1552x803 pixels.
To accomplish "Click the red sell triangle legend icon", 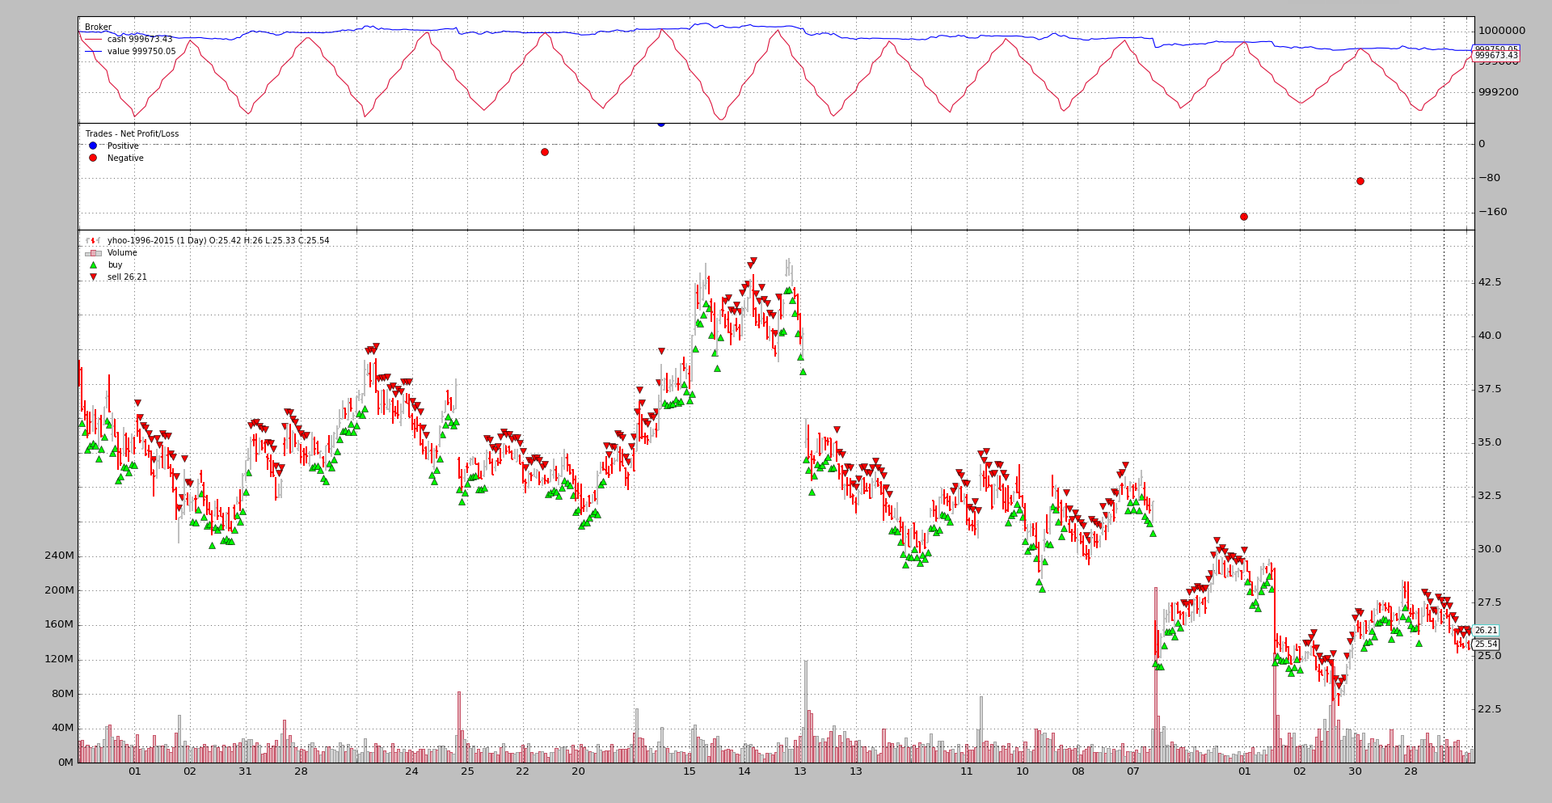I will (x=93, y=277).
